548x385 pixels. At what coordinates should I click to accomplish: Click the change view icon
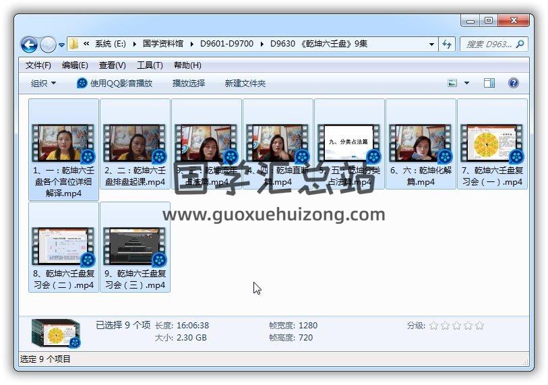452,83
